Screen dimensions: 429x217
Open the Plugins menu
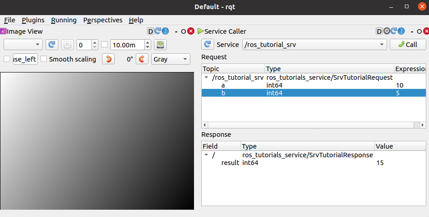click(x=33, y=20)
